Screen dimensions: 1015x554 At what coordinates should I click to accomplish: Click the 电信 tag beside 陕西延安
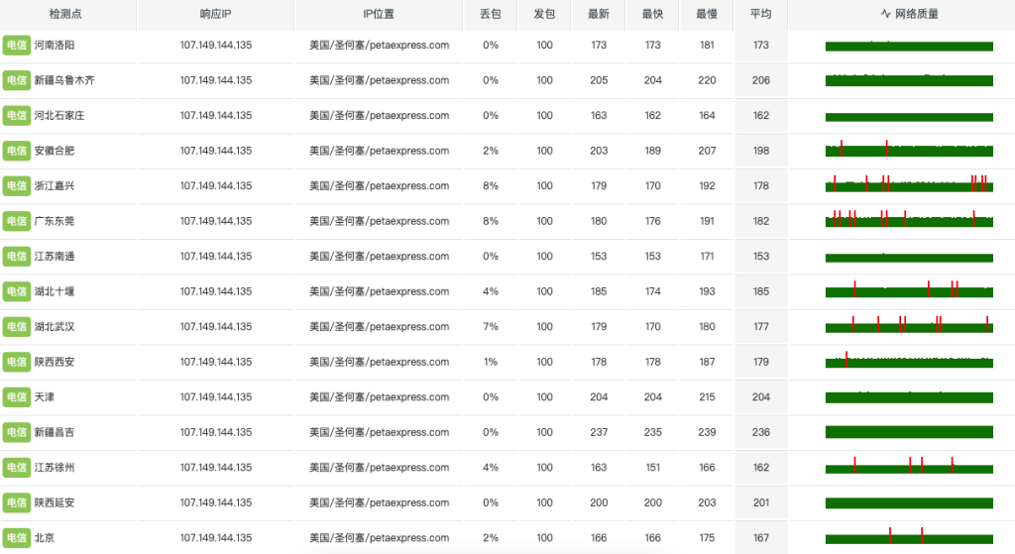tap(17, 502)
